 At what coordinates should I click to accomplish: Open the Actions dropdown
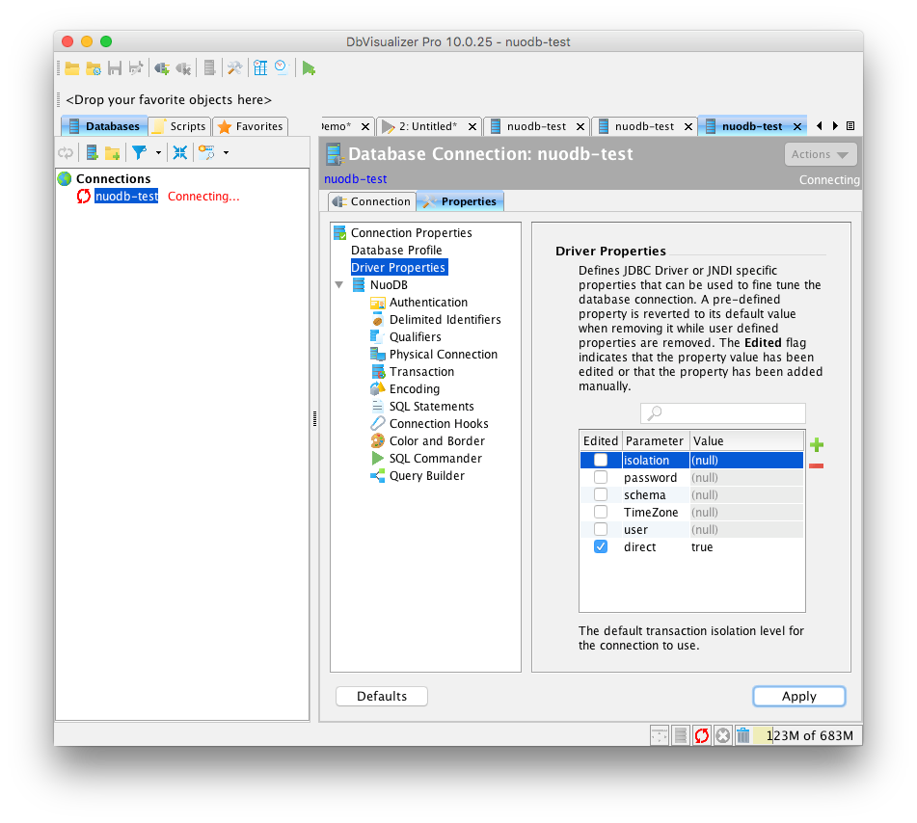click(821, 153)
